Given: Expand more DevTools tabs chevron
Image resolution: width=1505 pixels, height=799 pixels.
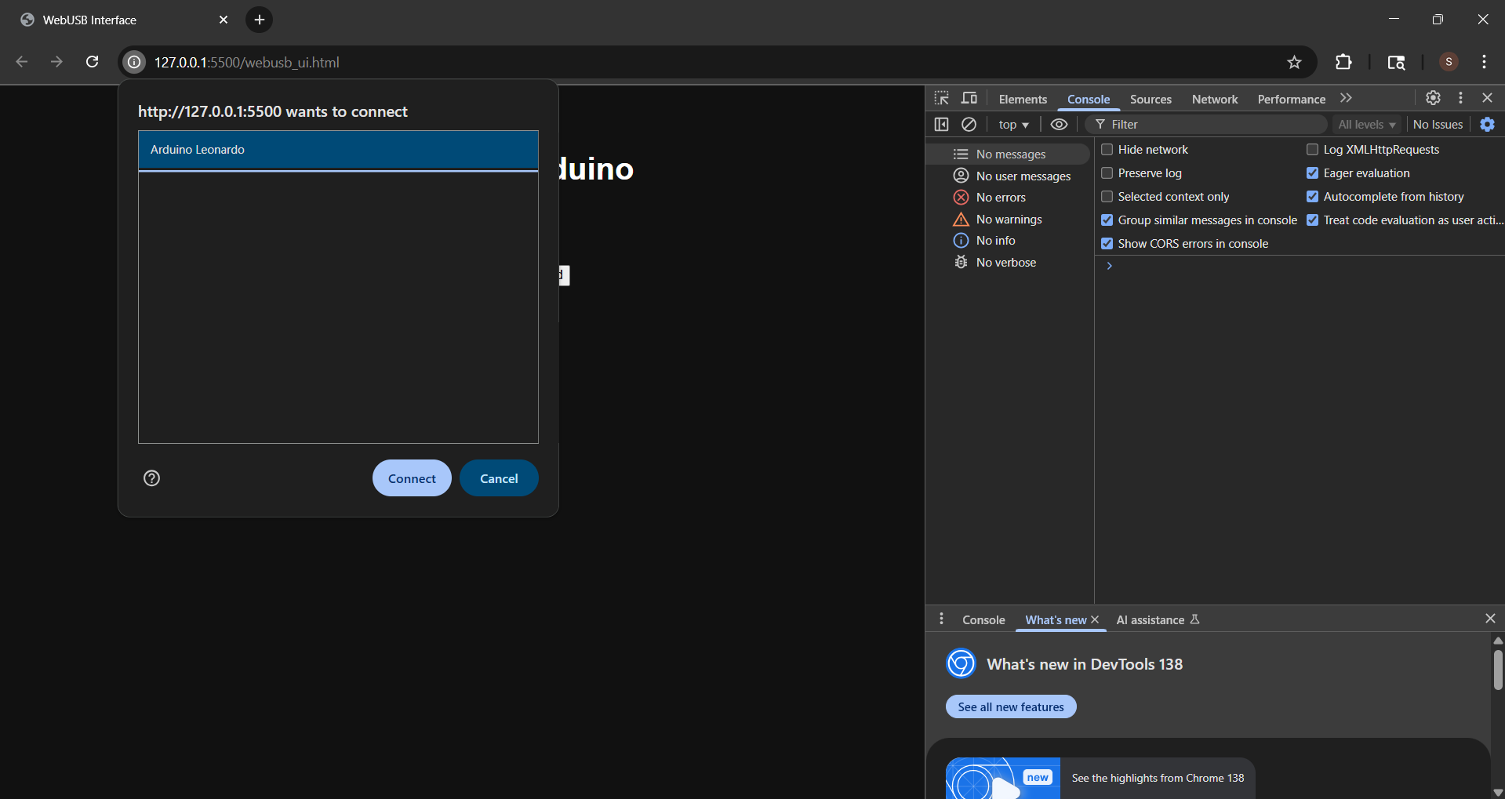Looking at the screenshot, I should pos(1346,98).
